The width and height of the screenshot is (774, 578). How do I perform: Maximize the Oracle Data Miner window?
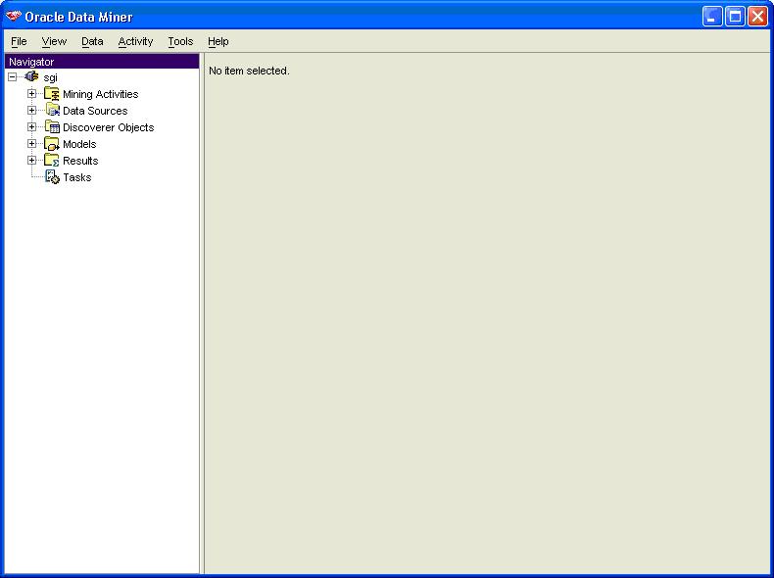[735, 17]
